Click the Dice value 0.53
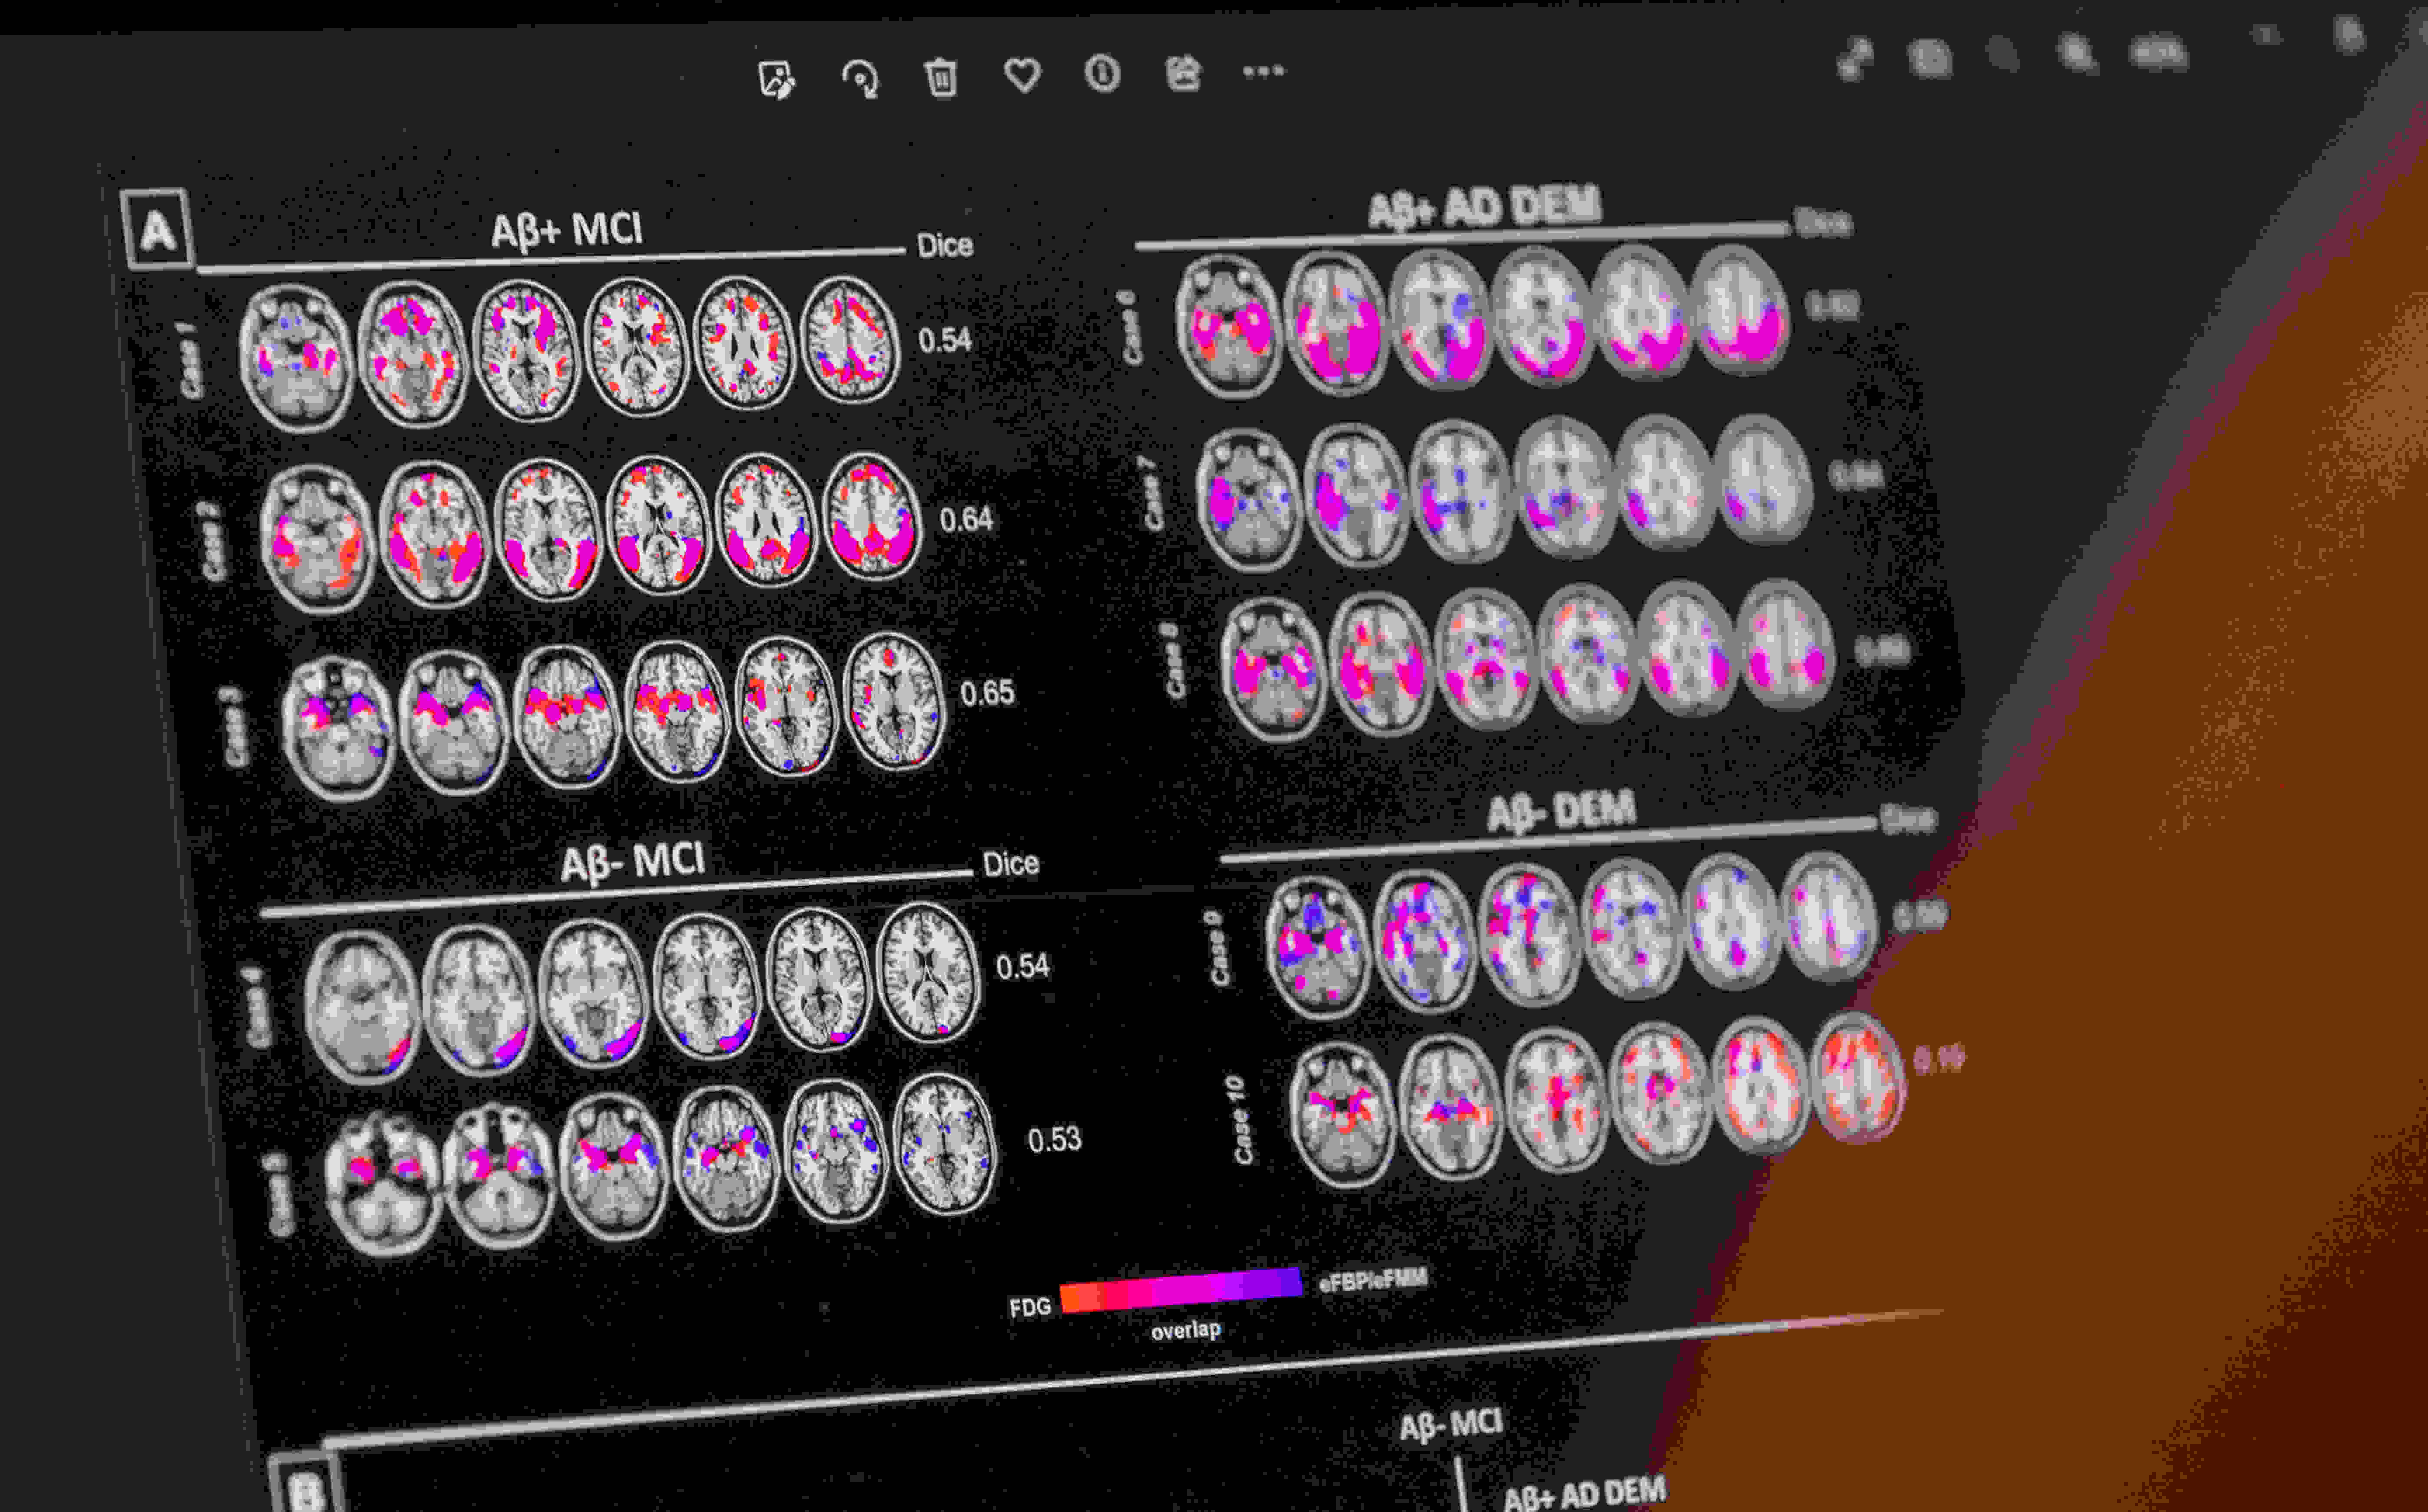 [x=1055, y=1140]
